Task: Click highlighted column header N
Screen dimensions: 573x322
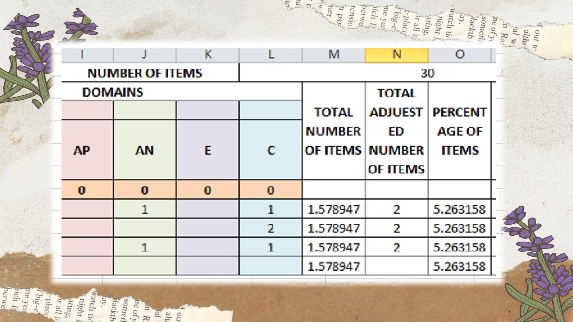Action: (x=396, y=55)
